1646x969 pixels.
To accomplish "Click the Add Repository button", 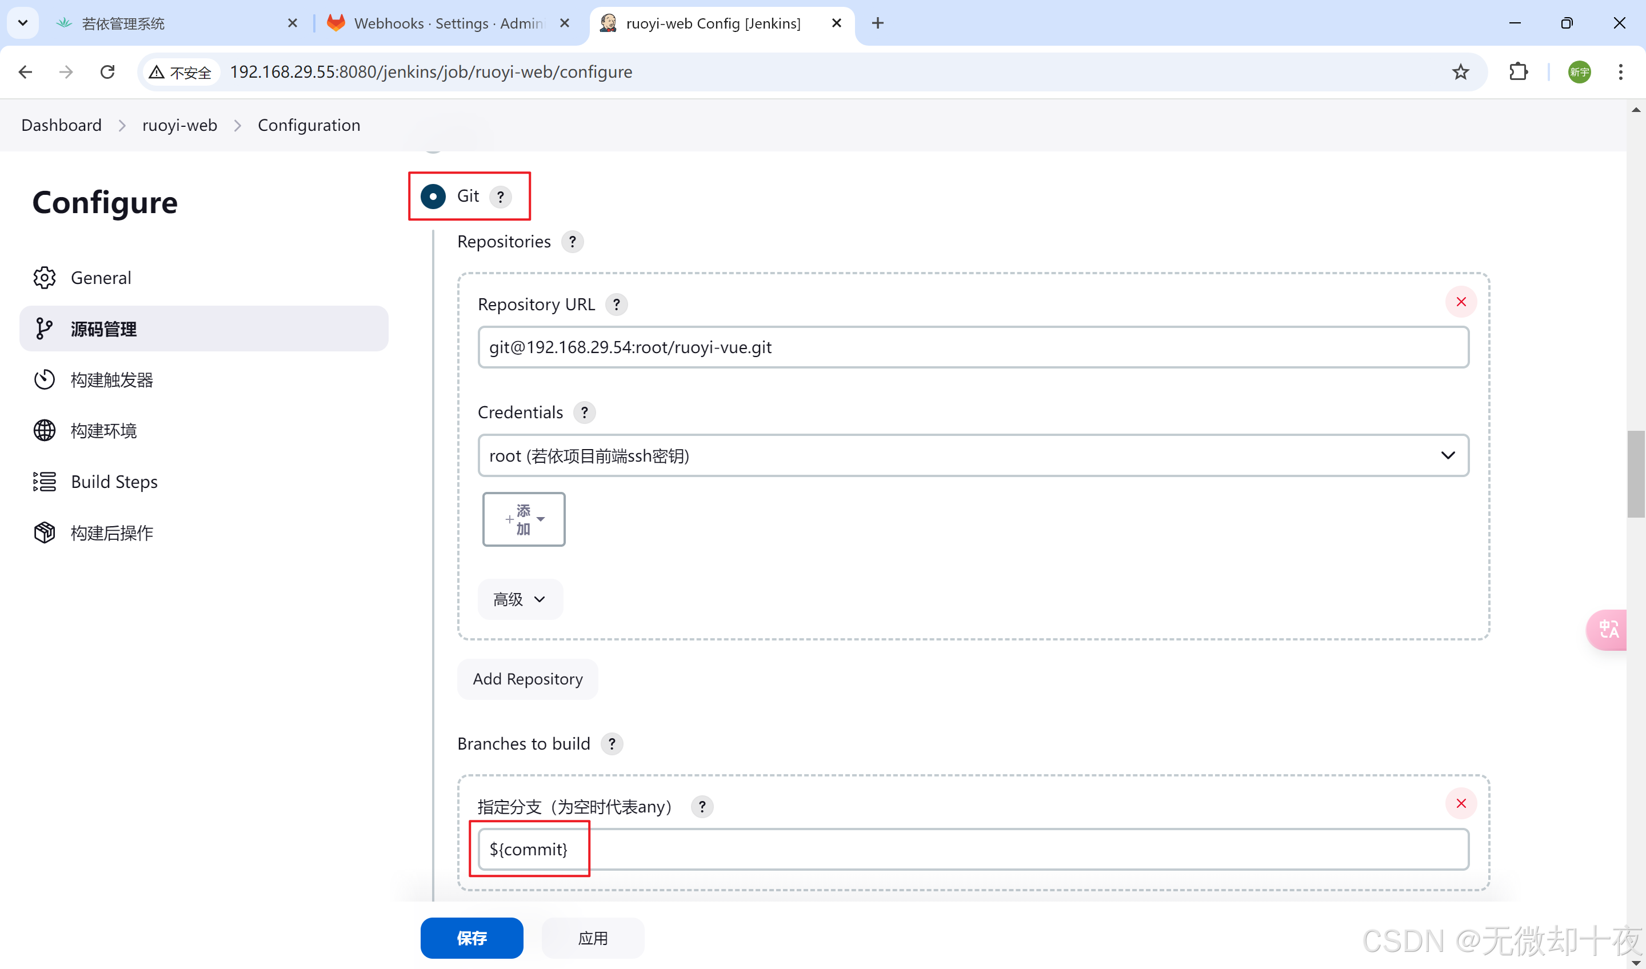I will [527, 679].
